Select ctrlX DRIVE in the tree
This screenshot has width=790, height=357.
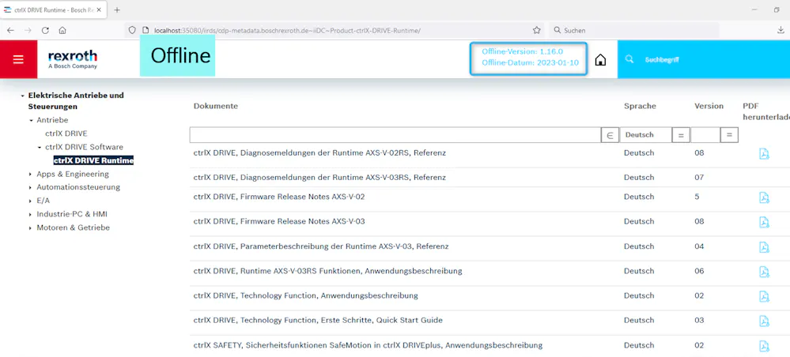coord(66,133)
